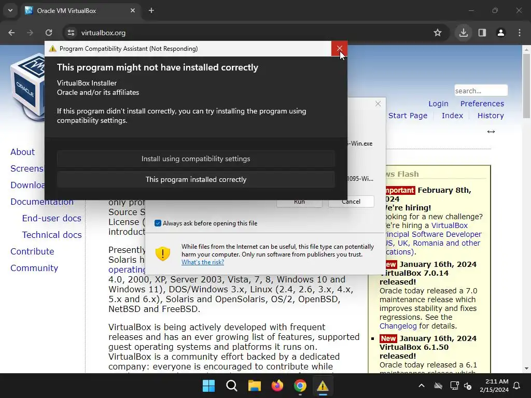
Task: Close the Oracle VM VirtualBox tab
Action: [x=133, y=10]
